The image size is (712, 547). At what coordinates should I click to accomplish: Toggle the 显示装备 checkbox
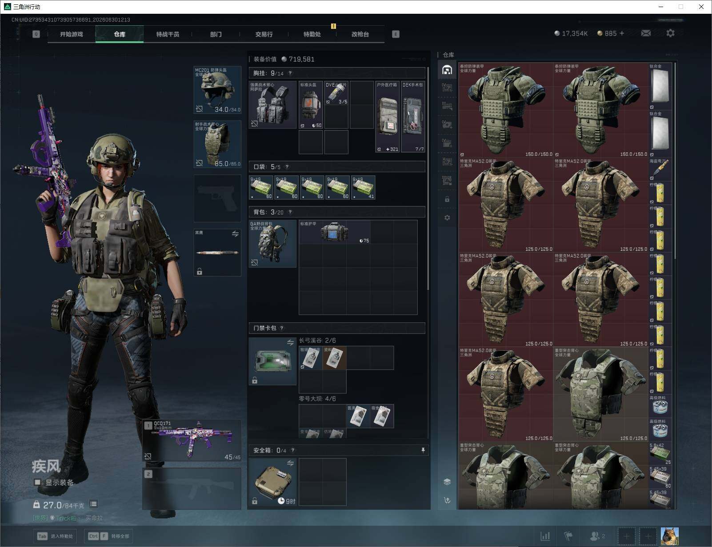pyautogui.click(x=38, y=482)
